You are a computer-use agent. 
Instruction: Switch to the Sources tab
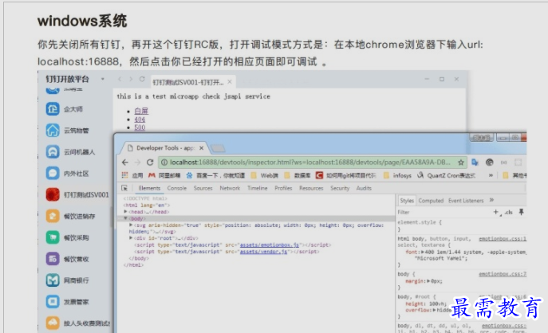pyautogui.click(x=203, y=188)
